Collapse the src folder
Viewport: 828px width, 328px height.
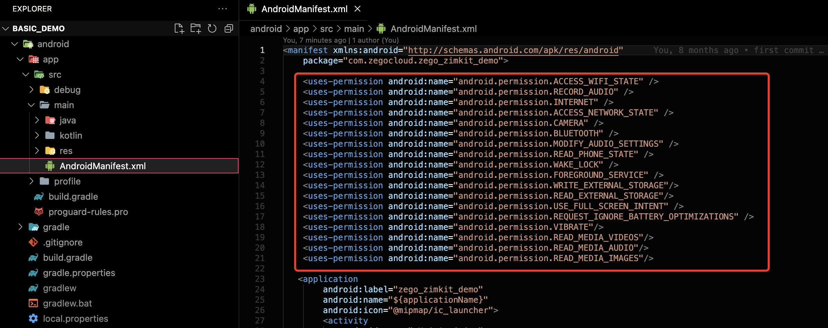[x=25, y=74]
